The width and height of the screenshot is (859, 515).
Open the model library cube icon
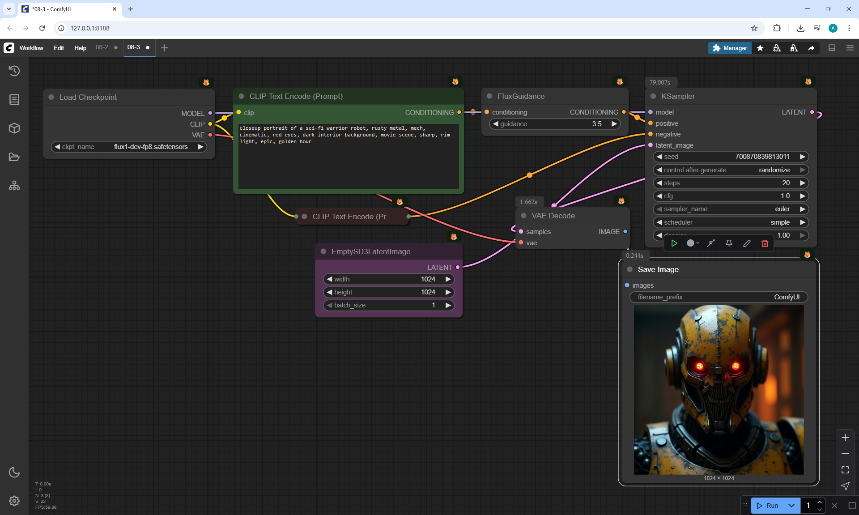click(x=14, y=128)
